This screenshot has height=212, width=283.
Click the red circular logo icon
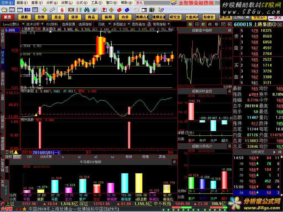[x=119, y=10]
